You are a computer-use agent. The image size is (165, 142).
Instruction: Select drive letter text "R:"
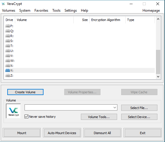coord(12,36)
